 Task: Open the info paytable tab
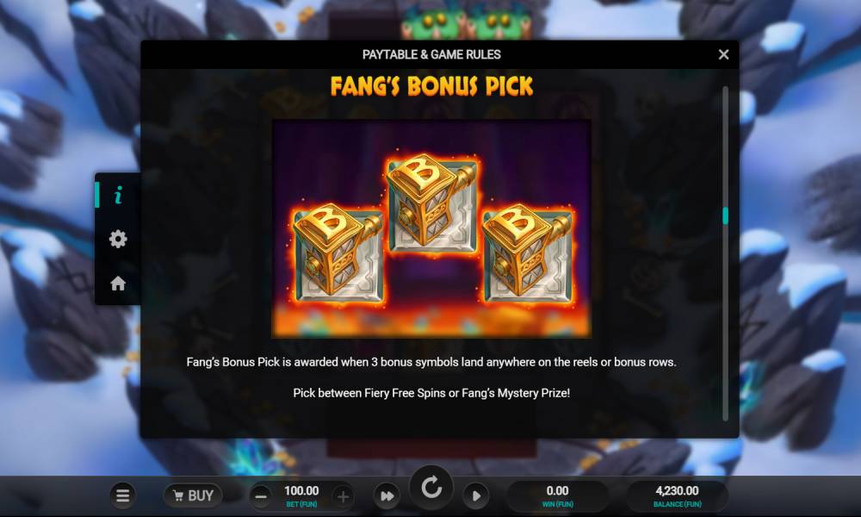tap(118, 195)
